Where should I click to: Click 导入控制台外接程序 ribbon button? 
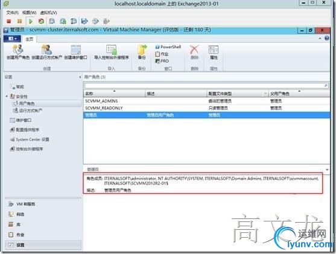tap(112, 52)
